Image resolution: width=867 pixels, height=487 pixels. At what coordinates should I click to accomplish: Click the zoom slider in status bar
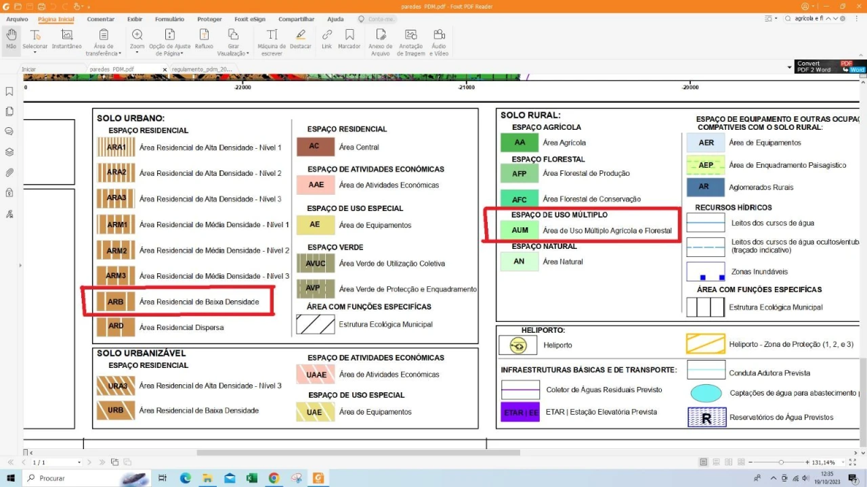pyautogui.click(x=781, y=462)
